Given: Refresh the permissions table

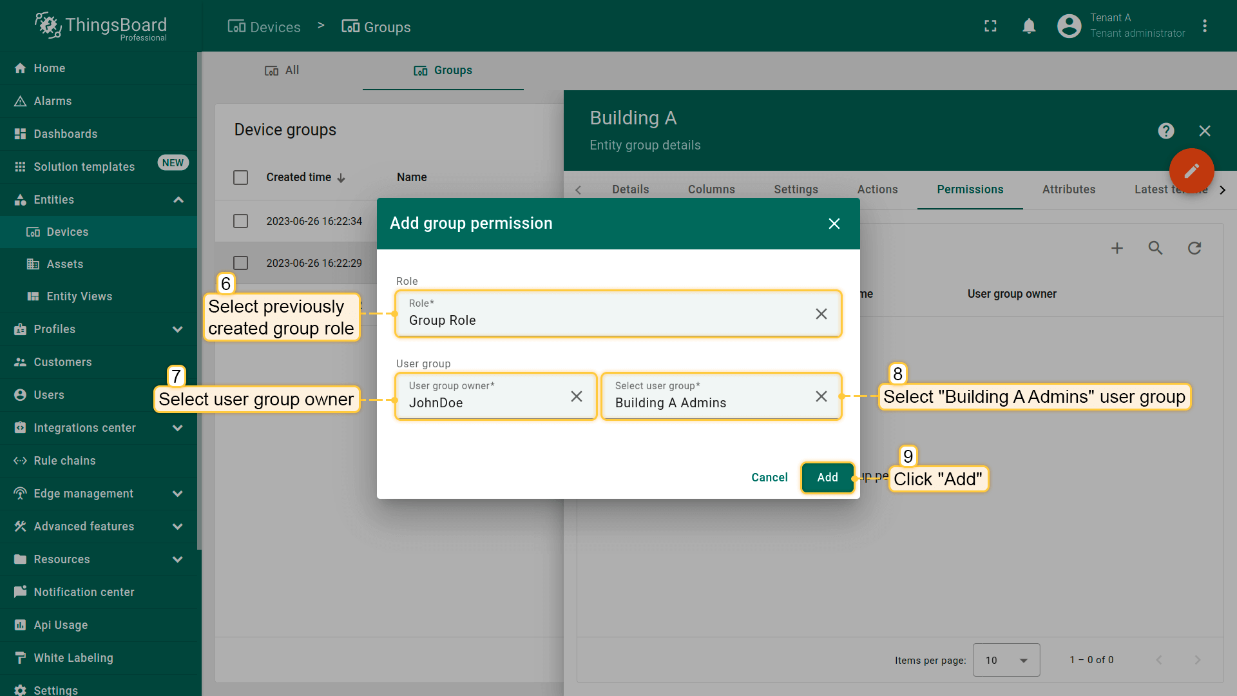Looking at the screenshot, I should tap(1194, 248).
